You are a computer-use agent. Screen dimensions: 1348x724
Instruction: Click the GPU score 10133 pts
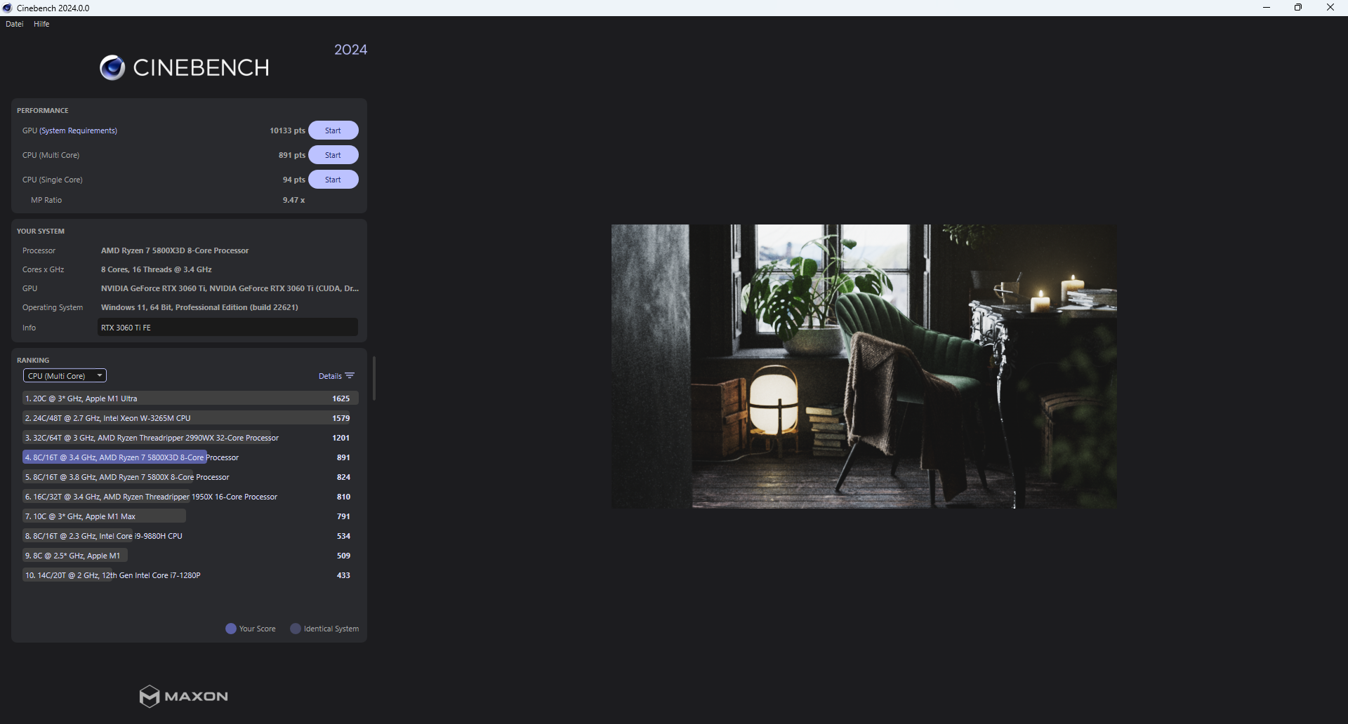coord(287,130)
